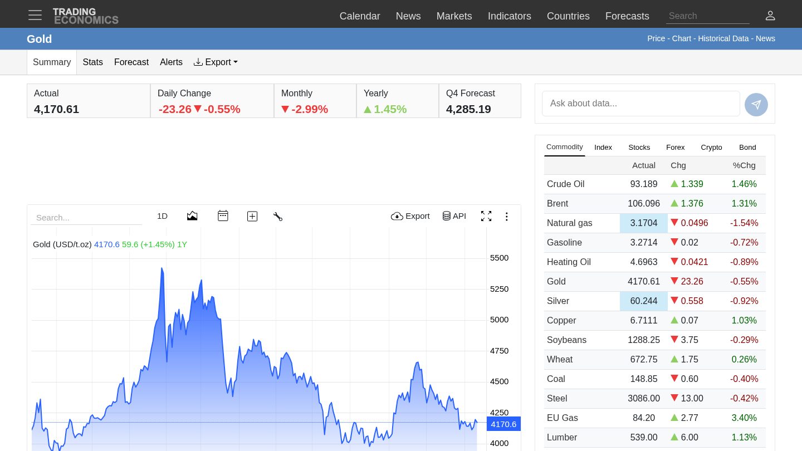Change the 1D chart interval selector
The width and height of the screenshot is (802, 451).
tap(162, 216)
